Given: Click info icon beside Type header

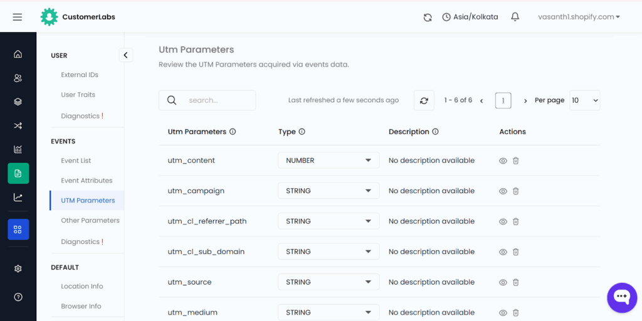Looking at the screenshot, I should coord(302,132).
